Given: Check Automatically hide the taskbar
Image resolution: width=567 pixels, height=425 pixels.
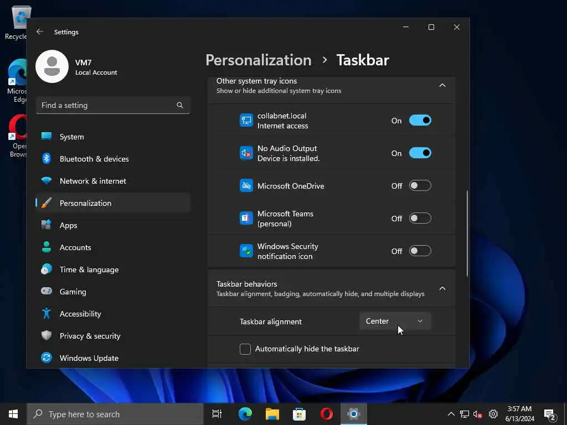Looking at the screenshot, I should pos(245,349).
